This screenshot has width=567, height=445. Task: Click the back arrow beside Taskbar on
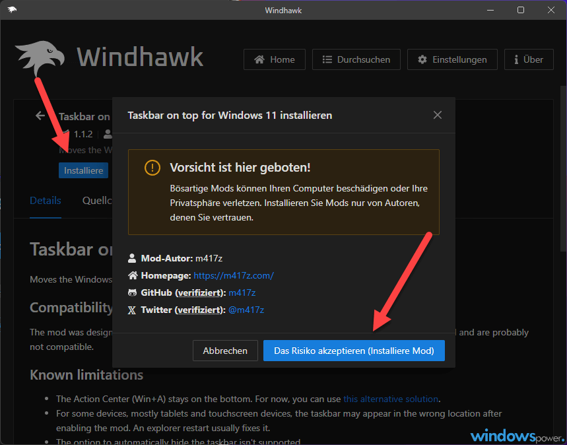(40, 116)
